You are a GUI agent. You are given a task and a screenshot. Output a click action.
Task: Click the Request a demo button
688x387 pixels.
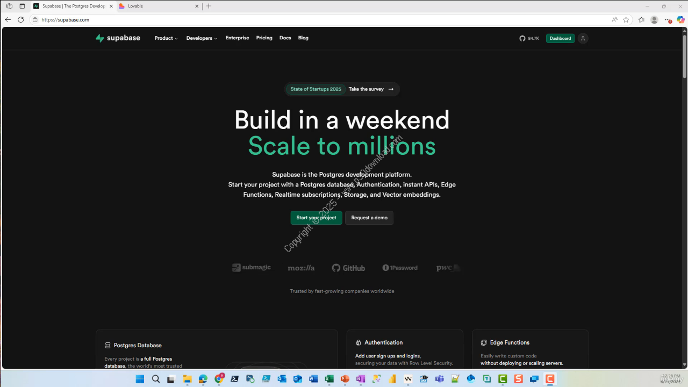point(369,218)
